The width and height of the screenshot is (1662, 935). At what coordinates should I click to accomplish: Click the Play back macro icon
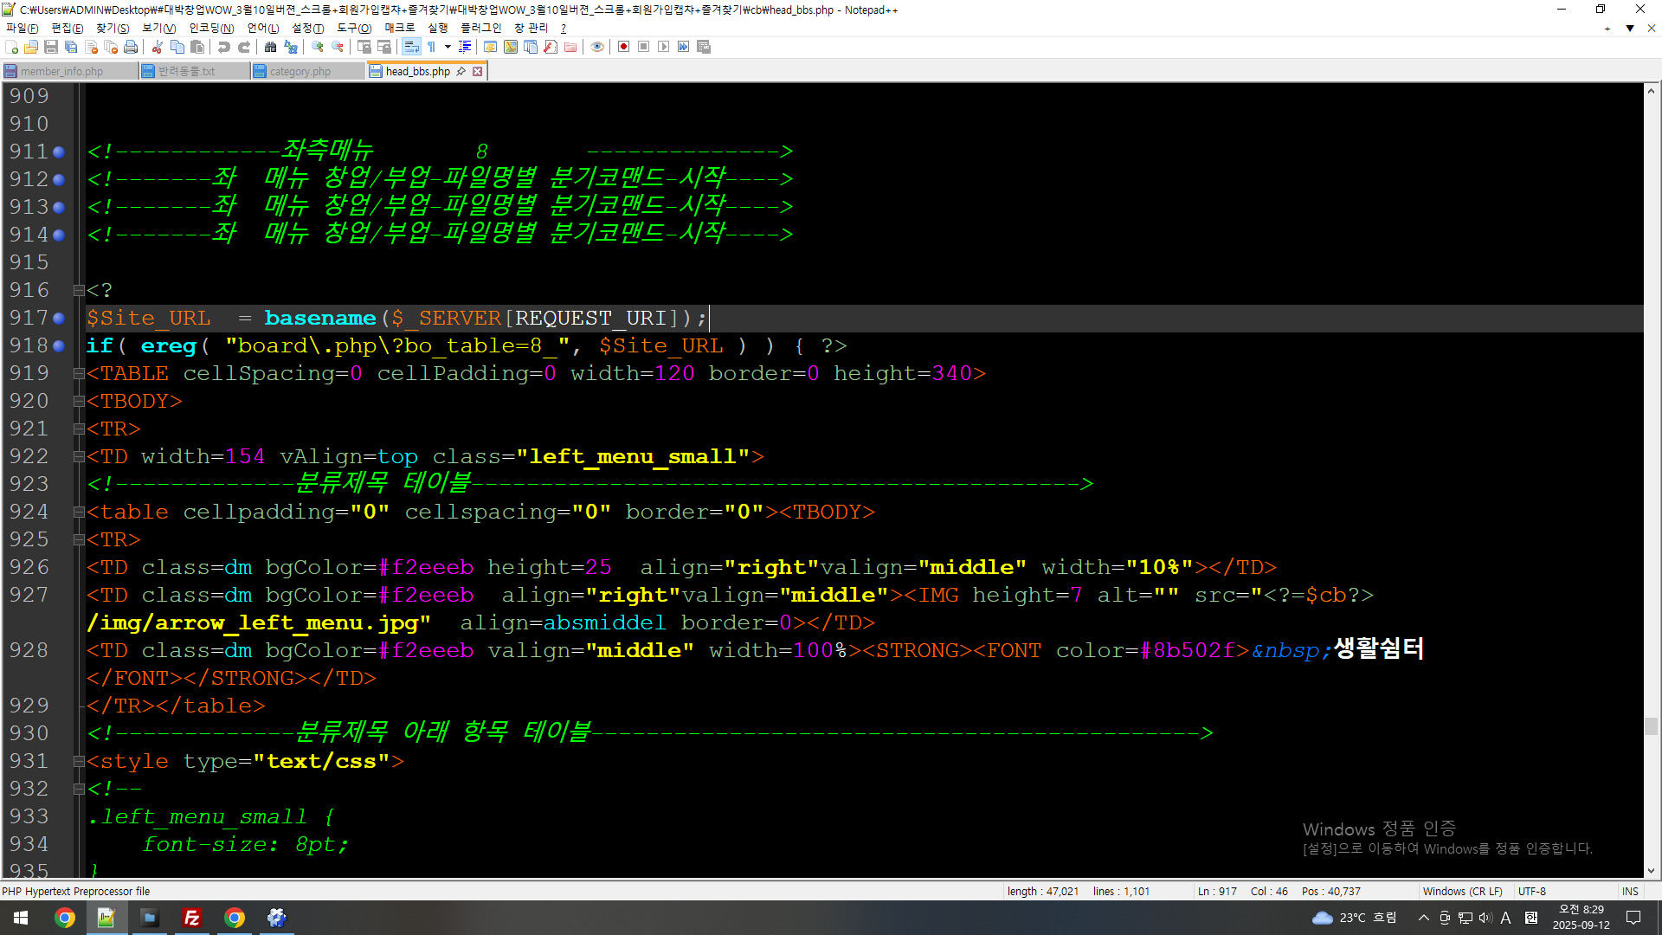click(663, 47)
